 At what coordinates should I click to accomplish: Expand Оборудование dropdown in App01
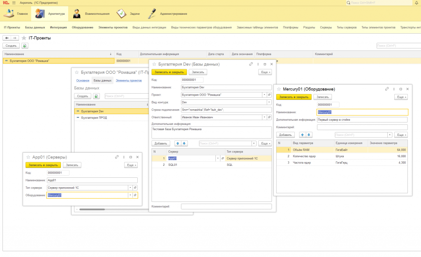[x=130, y=195]
